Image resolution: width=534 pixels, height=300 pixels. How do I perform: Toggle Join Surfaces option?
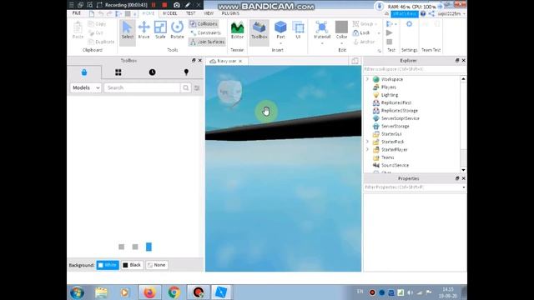coord(207,42)
